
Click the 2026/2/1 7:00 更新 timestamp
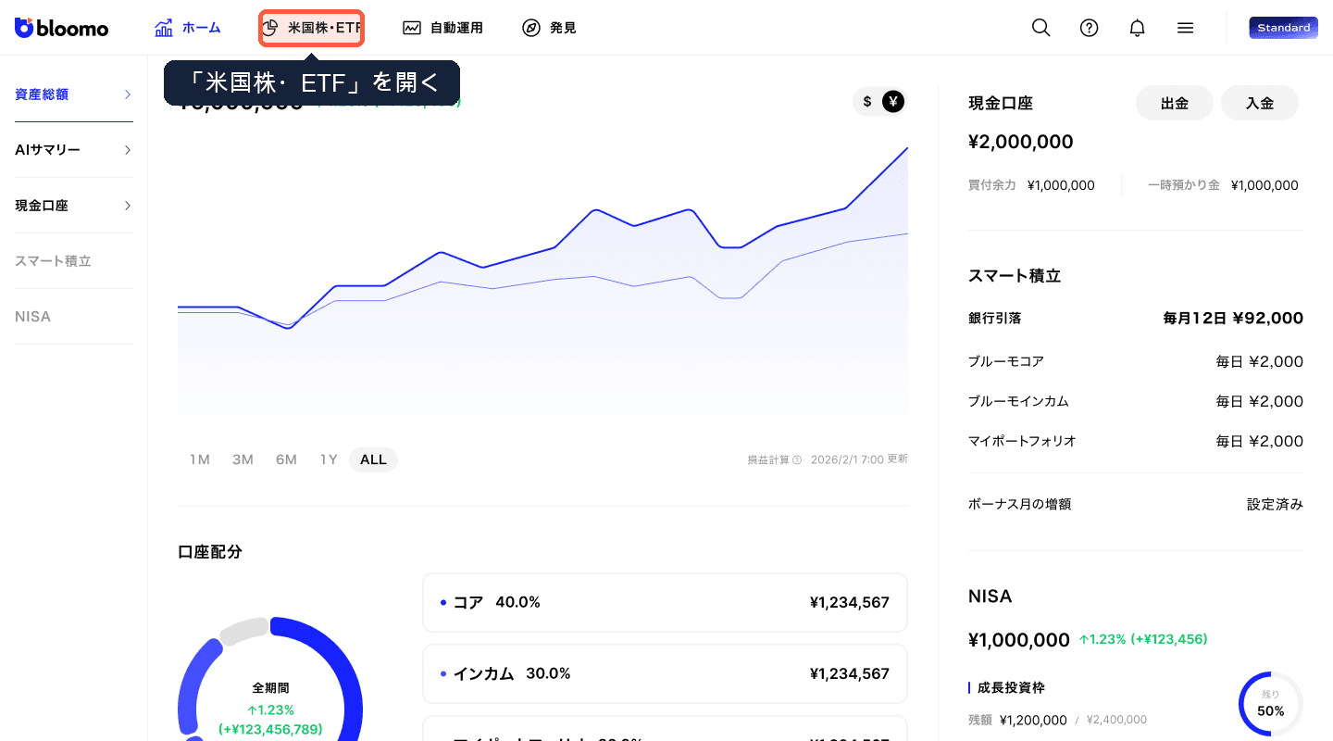(859, 460)
